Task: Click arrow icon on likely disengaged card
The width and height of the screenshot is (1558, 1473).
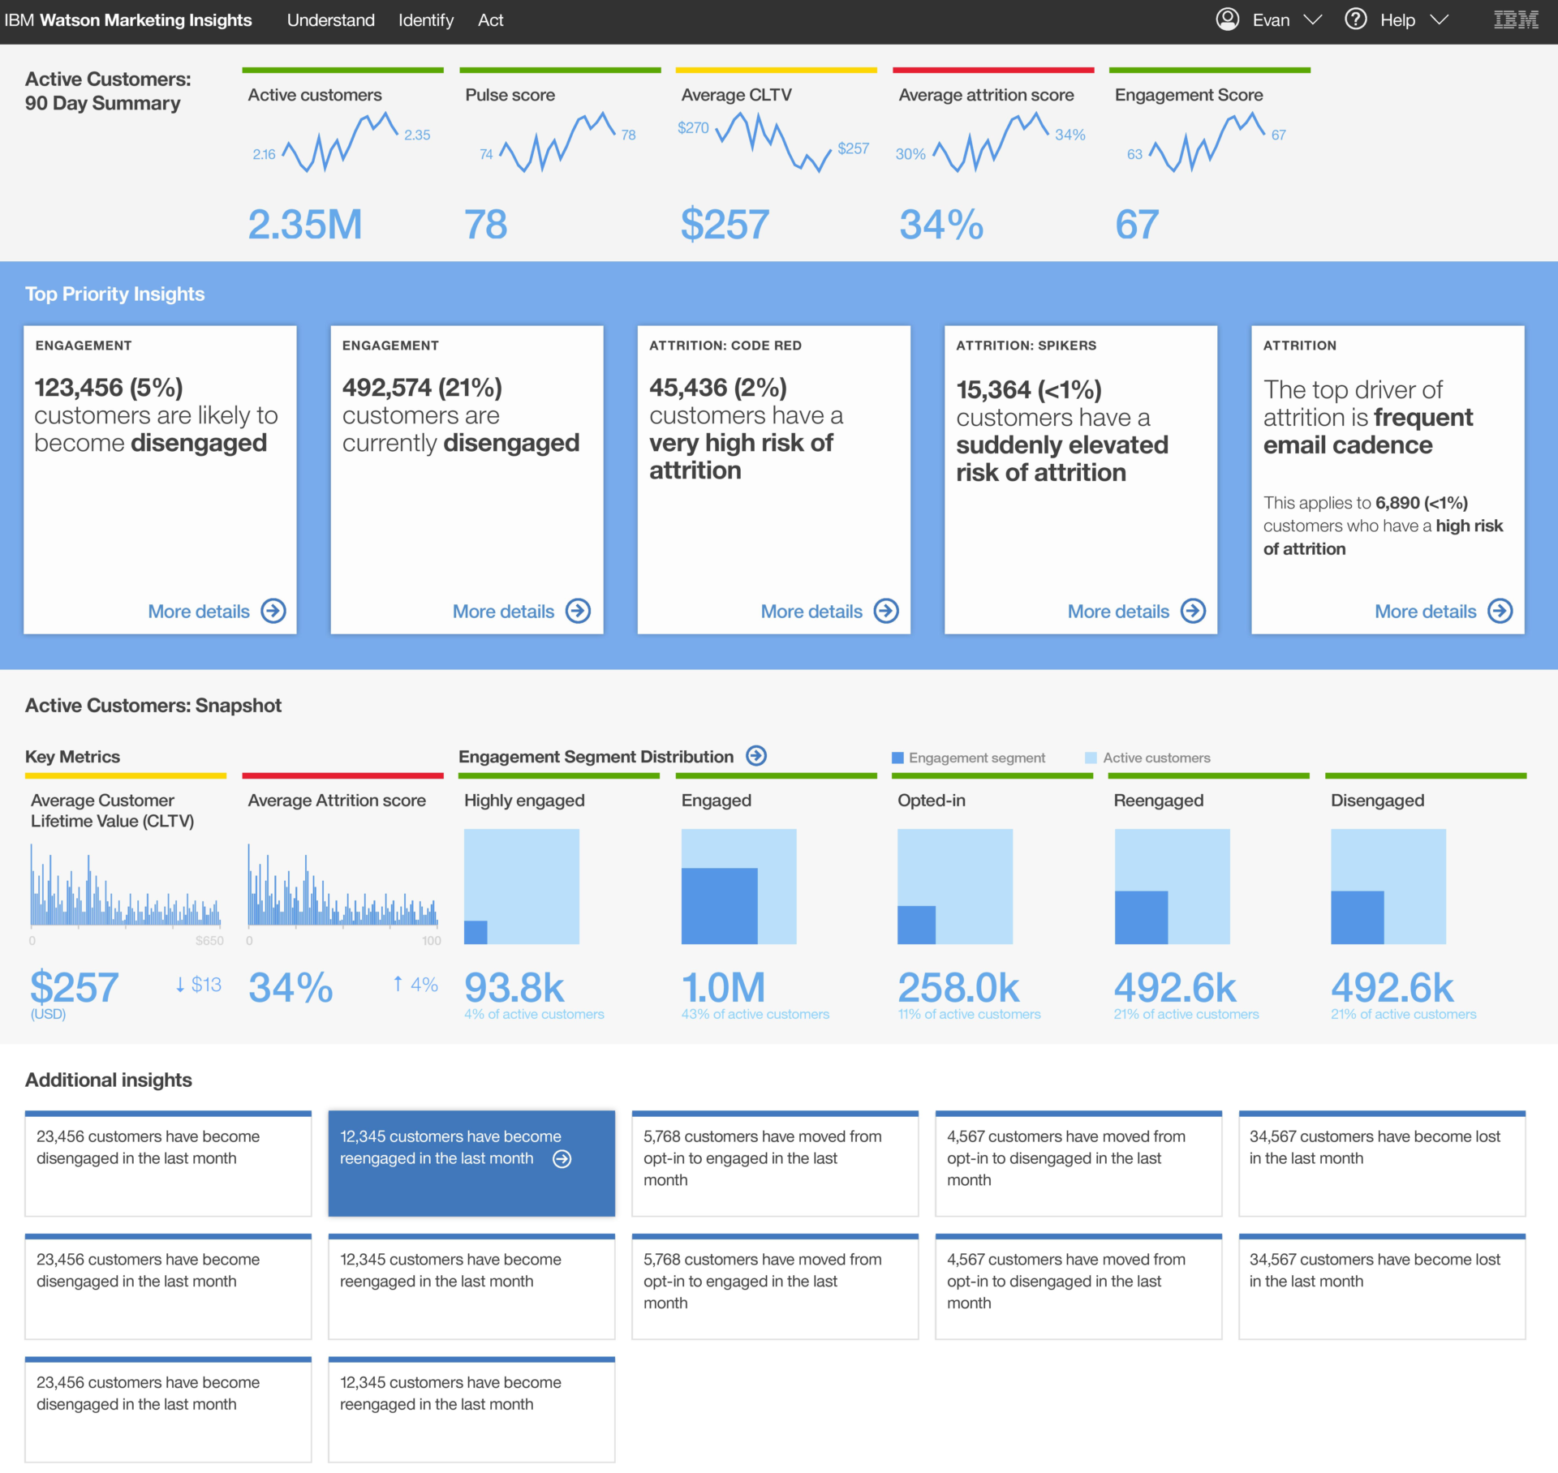Action: click(273, 611)
